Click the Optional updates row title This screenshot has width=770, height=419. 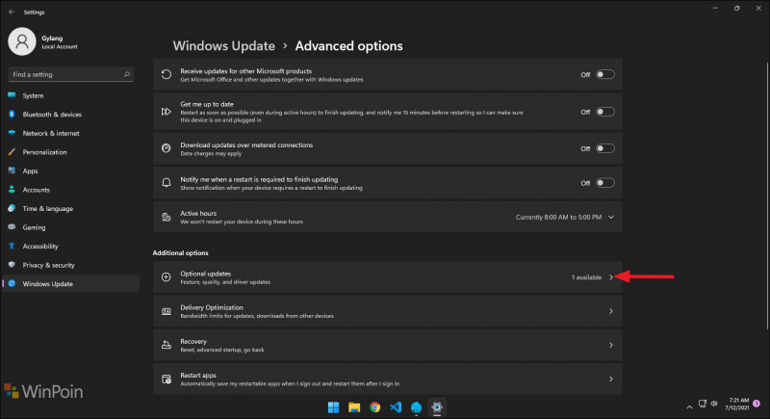pyautogui.click(x=205, y=274)
